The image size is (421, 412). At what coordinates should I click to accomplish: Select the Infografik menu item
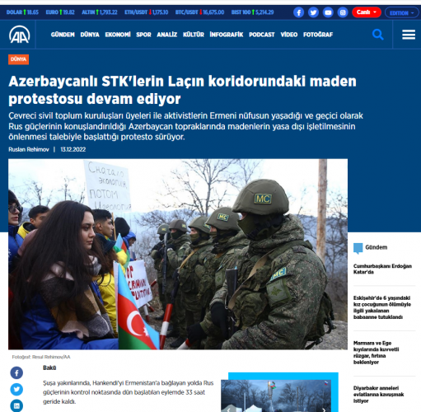[x=227, y=35]
